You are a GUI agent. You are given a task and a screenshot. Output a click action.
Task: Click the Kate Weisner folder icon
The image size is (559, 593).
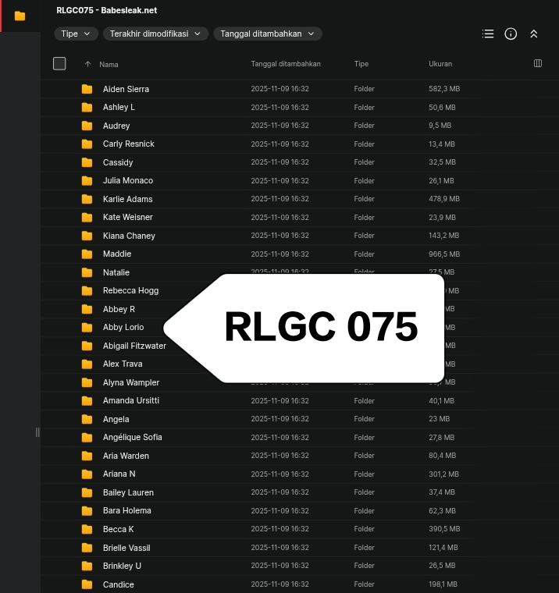pyautogui.click(x=87, y=218)
